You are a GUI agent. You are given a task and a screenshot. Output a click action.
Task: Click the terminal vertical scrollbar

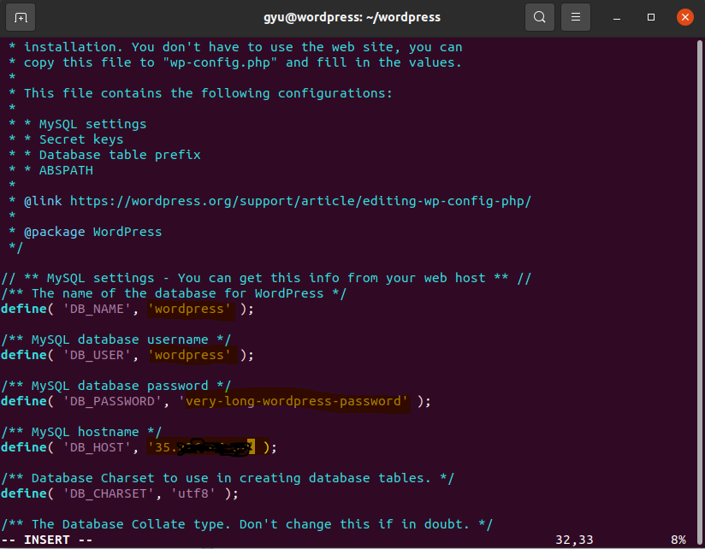(x=700, y=292)
